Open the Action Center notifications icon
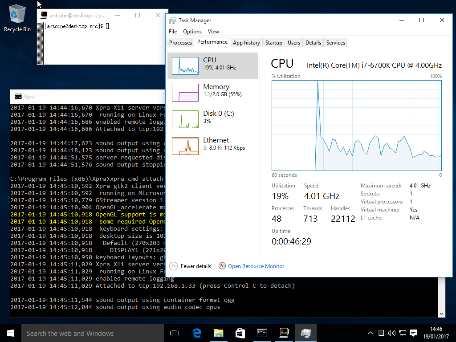 [x=413, y=333]
